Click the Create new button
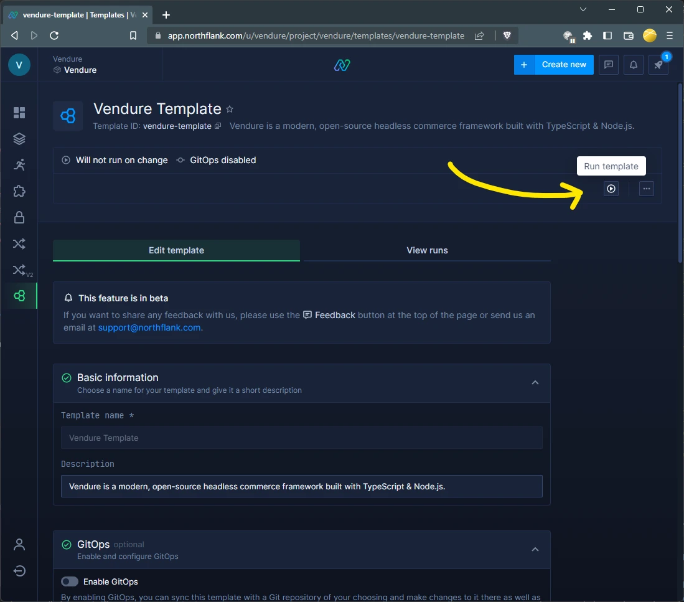Viewport: 684px width, 602px height. (564, 65)
